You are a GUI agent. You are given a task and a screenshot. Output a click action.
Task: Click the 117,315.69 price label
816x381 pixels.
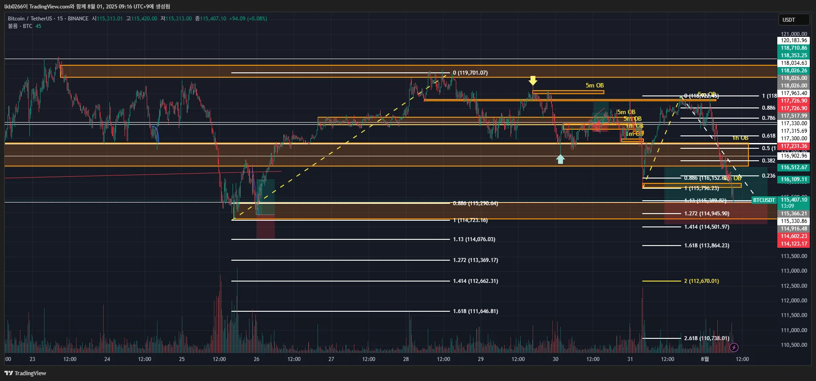click(794, 131)
